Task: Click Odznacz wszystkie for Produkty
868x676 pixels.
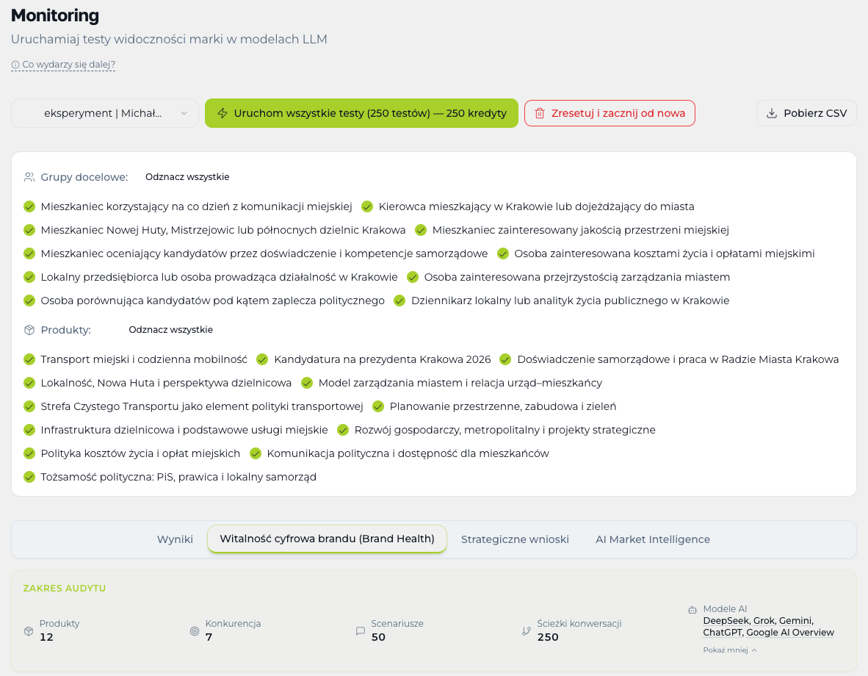Action: click(170, 330)
